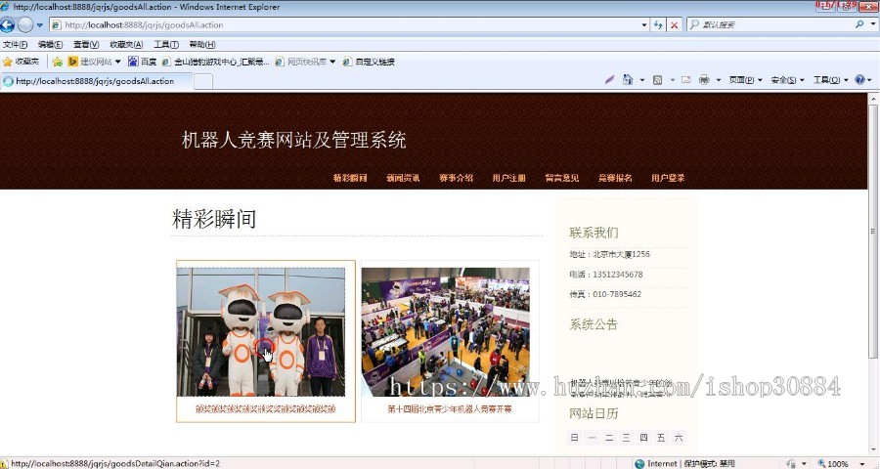Click the Home page icon
The width and height of the screenshot is (880, 469).
click(628, 80)
